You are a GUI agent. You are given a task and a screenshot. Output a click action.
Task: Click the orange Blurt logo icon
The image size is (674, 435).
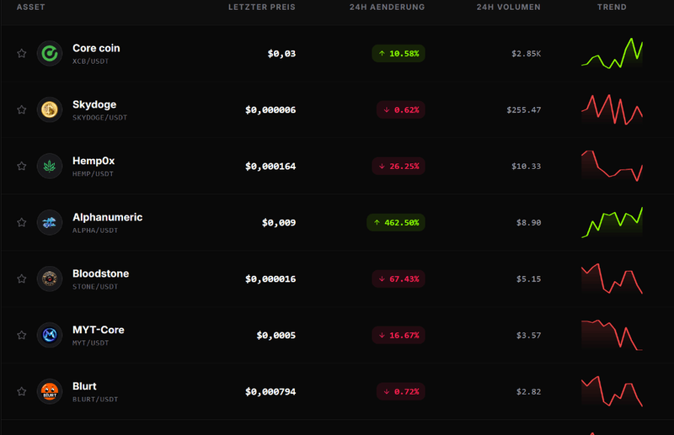50,391
